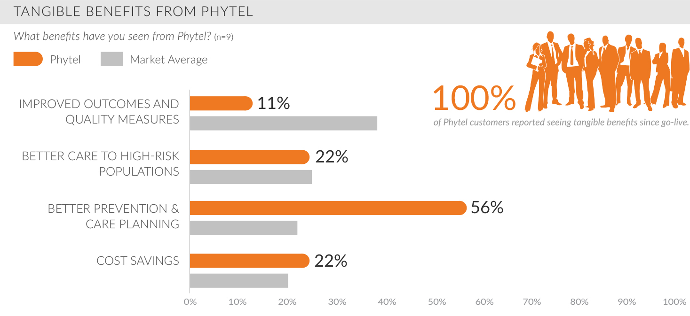Viewport: 690px width, 316px height.
Task: Select the orange Better Care to High-Risk Populations bar
Action: click(x=249, y=157)
